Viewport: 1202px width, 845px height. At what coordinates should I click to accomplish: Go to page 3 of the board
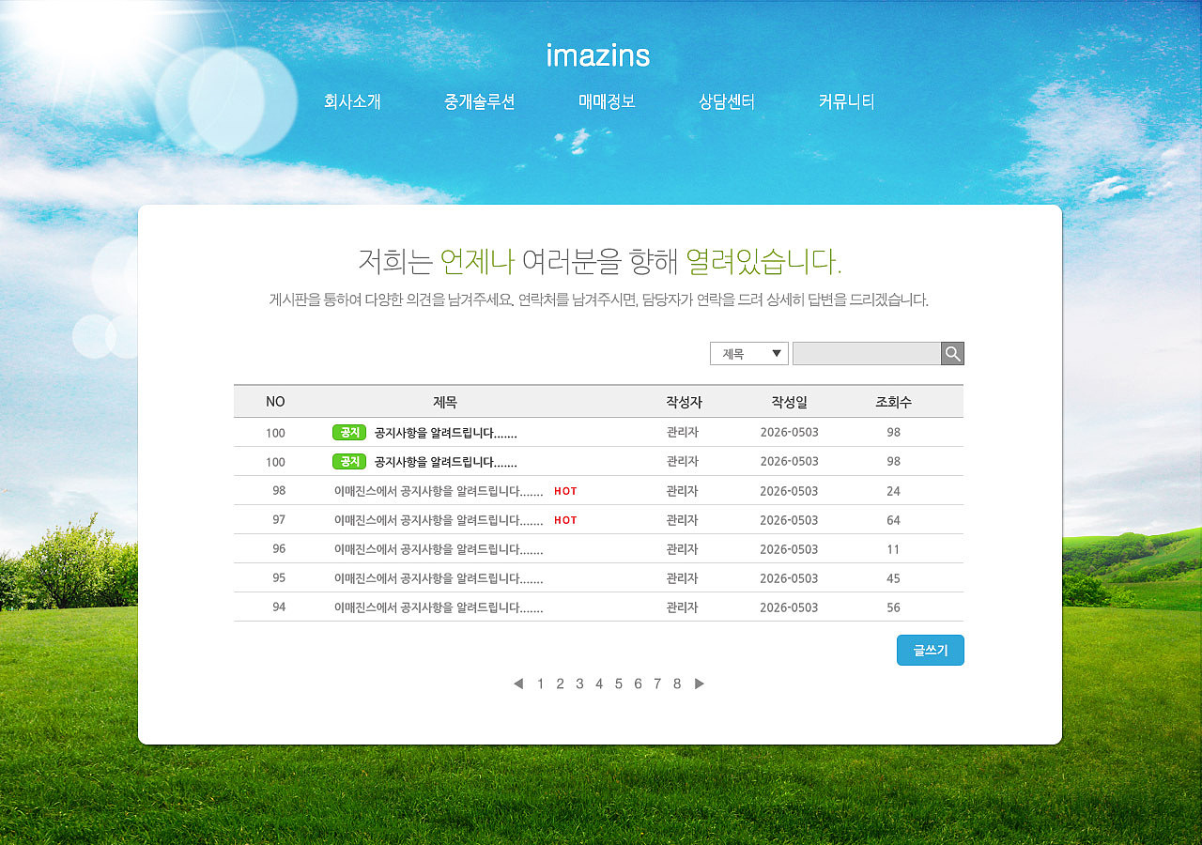[x=579, y=684]
